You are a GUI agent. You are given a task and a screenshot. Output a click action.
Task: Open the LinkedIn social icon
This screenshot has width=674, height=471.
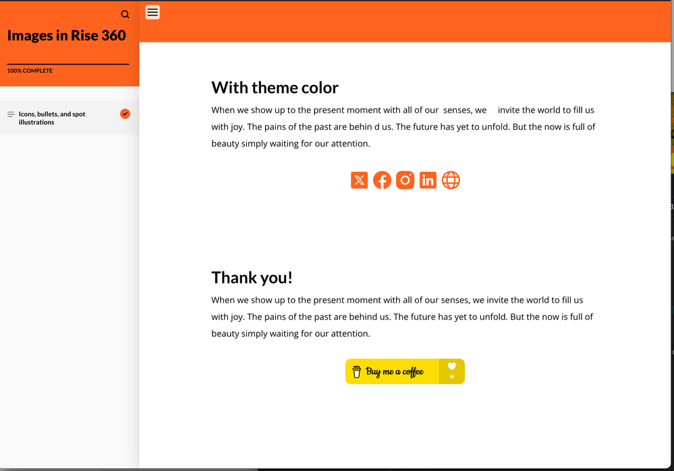click(428, 180)
